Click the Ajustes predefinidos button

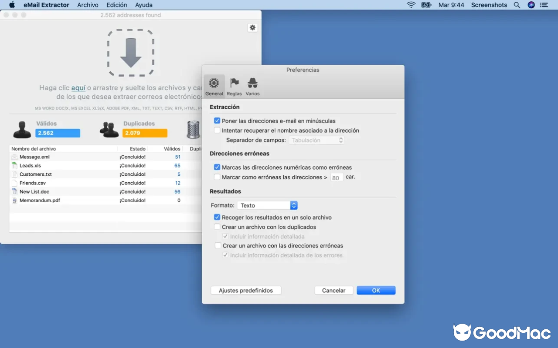(245, 290)
